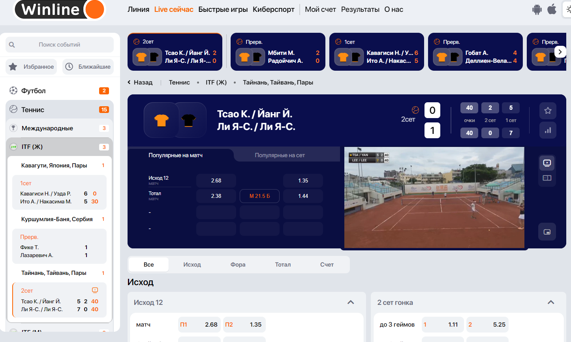Pop out video with picture-in-picture icon
This screenshot has width=571, height=342.
(x=547, y=232)
